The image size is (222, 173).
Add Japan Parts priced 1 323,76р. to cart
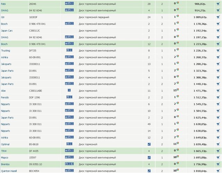pos(218,71)
